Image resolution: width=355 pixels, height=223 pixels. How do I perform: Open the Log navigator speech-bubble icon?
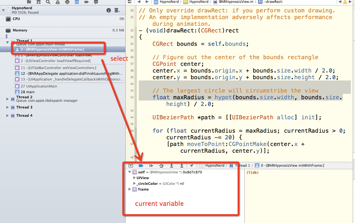[x=96, y=2]
